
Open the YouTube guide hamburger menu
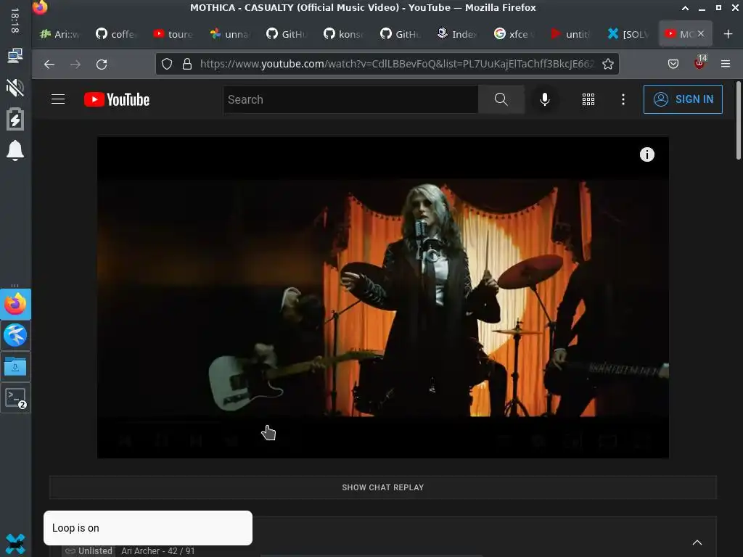[x=58, y=99]
